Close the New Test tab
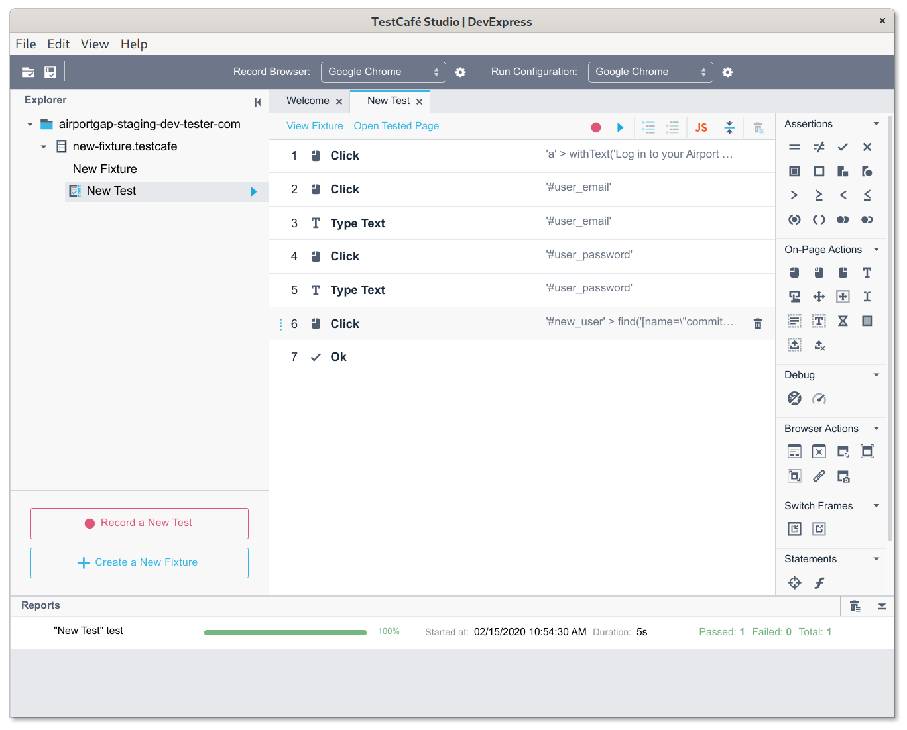 click(420, 102)
